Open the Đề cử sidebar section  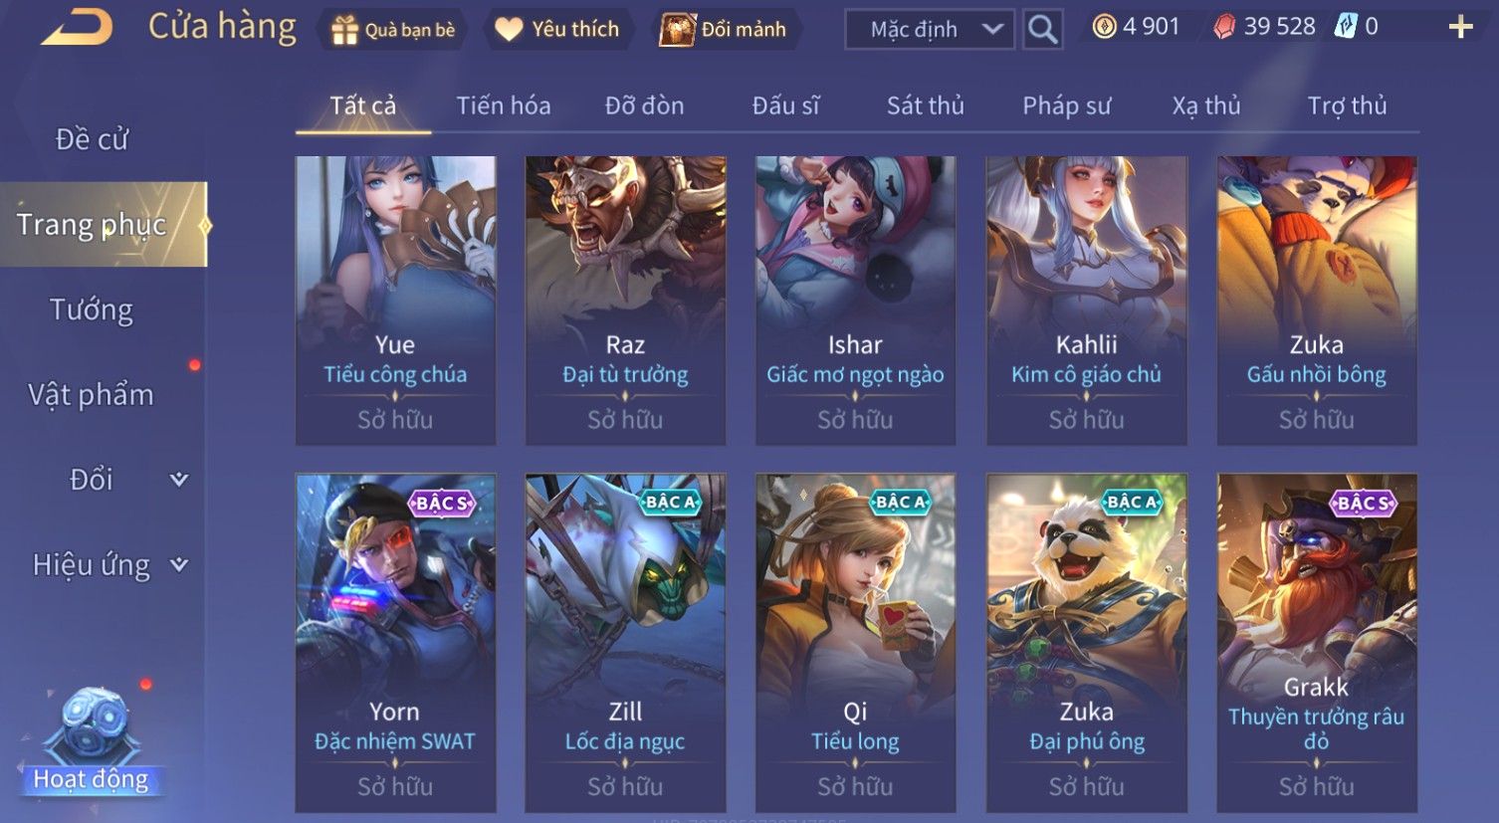point(92,139)
